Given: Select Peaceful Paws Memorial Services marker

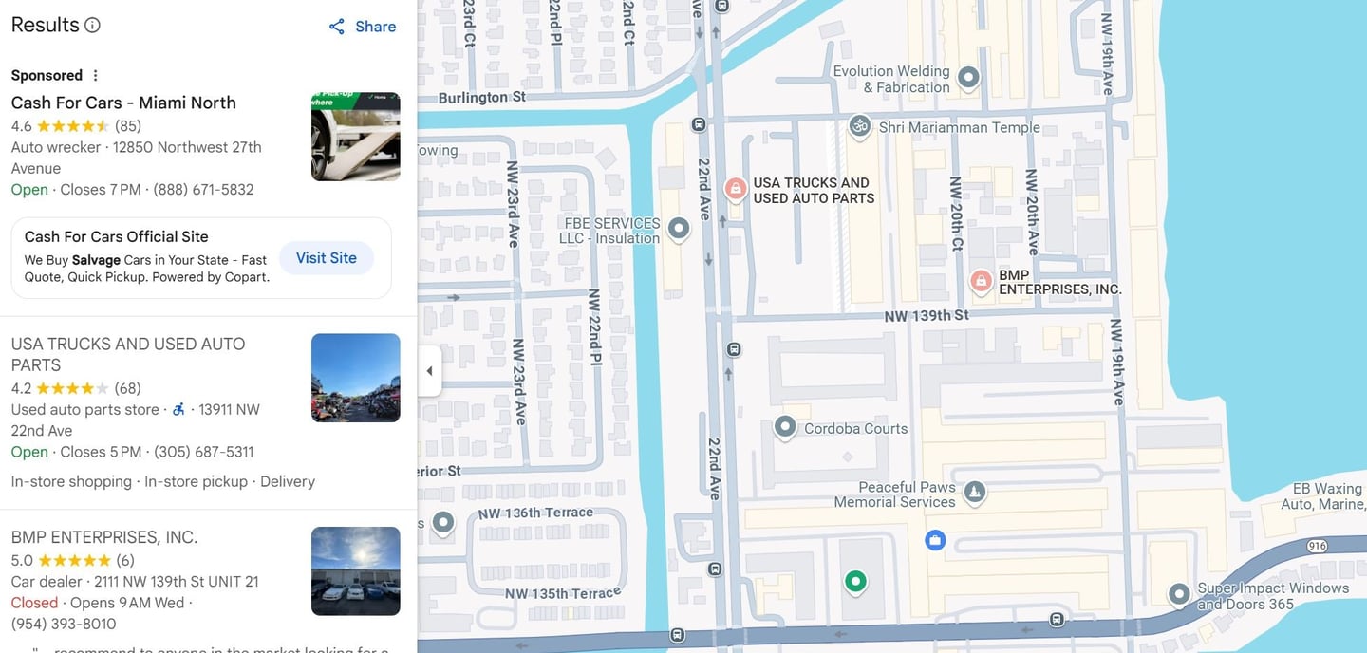Looking at the screenshot, I should tap(974, 492).
